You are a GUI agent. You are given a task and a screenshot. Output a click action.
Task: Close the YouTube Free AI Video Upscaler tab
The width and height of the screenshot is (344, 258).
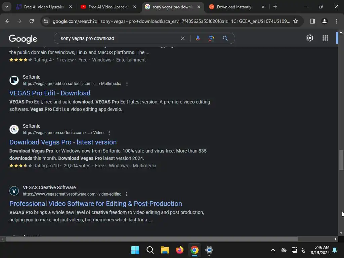click(134, 7)
